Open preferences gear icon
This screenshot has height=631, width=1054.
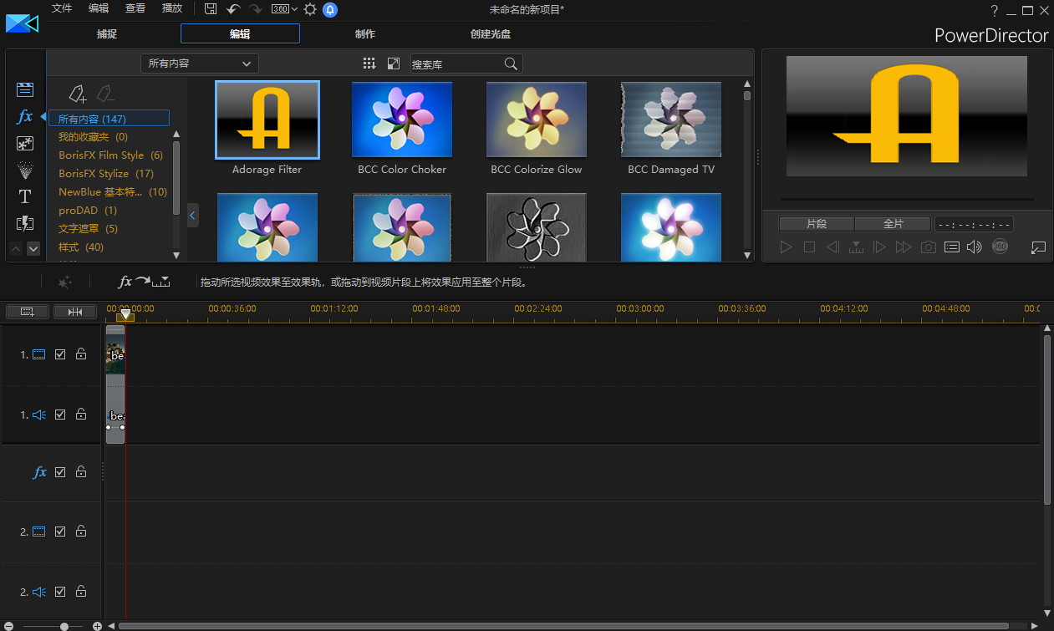point(310,9)
